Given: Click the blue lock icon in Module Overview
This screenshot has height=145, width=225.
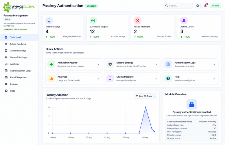Looking at the screenshot, I should pyautogui.click(x=192, y=105).
